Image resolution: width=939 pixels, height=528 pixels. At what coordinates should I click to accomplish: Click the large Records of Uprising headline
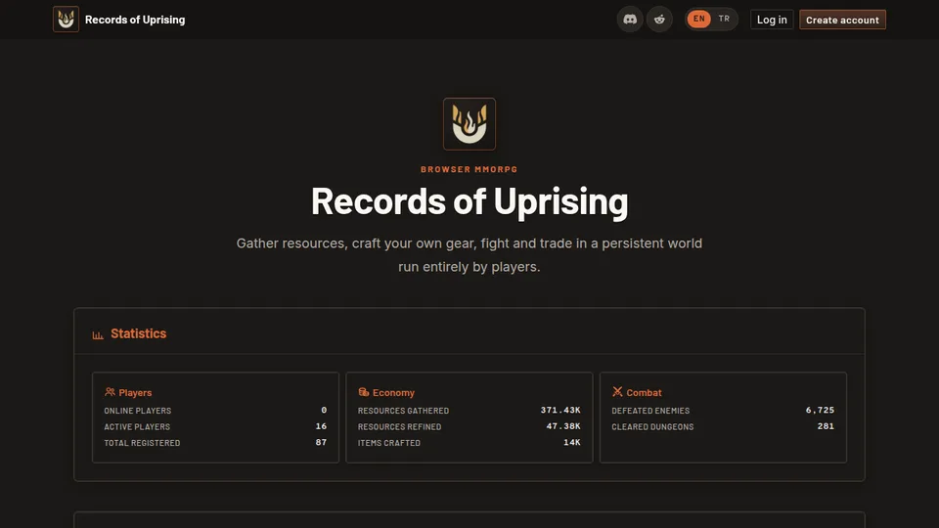coord(469,201)
